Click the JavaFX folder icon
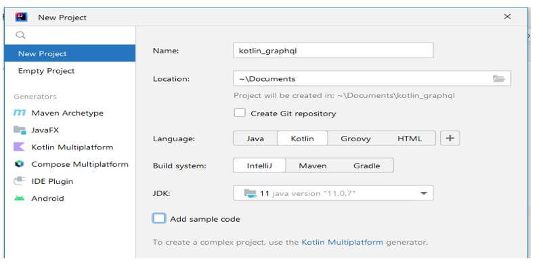Image resolution: width=543 pixels, height=267 pixels. pyautogui.click(x=20, y=130)
